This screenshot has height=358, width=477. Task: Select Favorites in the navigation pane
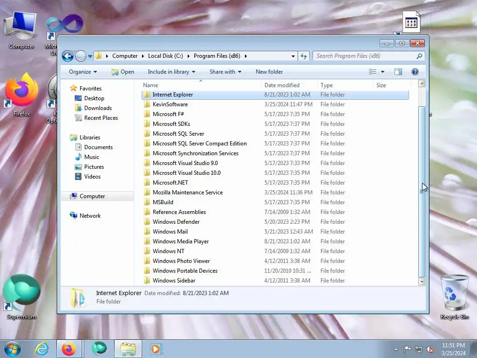90,89
